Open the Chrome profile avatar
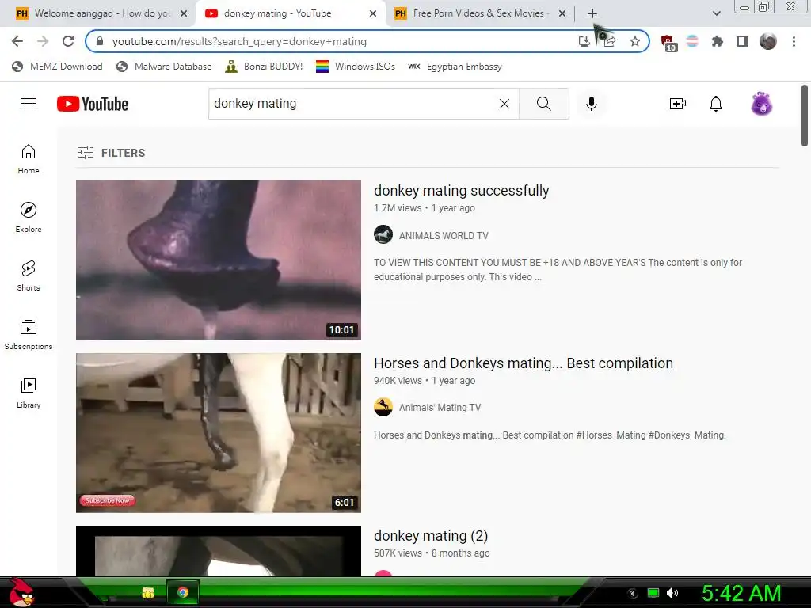This screenshot has height=608, width=811. tap(768, 41)
